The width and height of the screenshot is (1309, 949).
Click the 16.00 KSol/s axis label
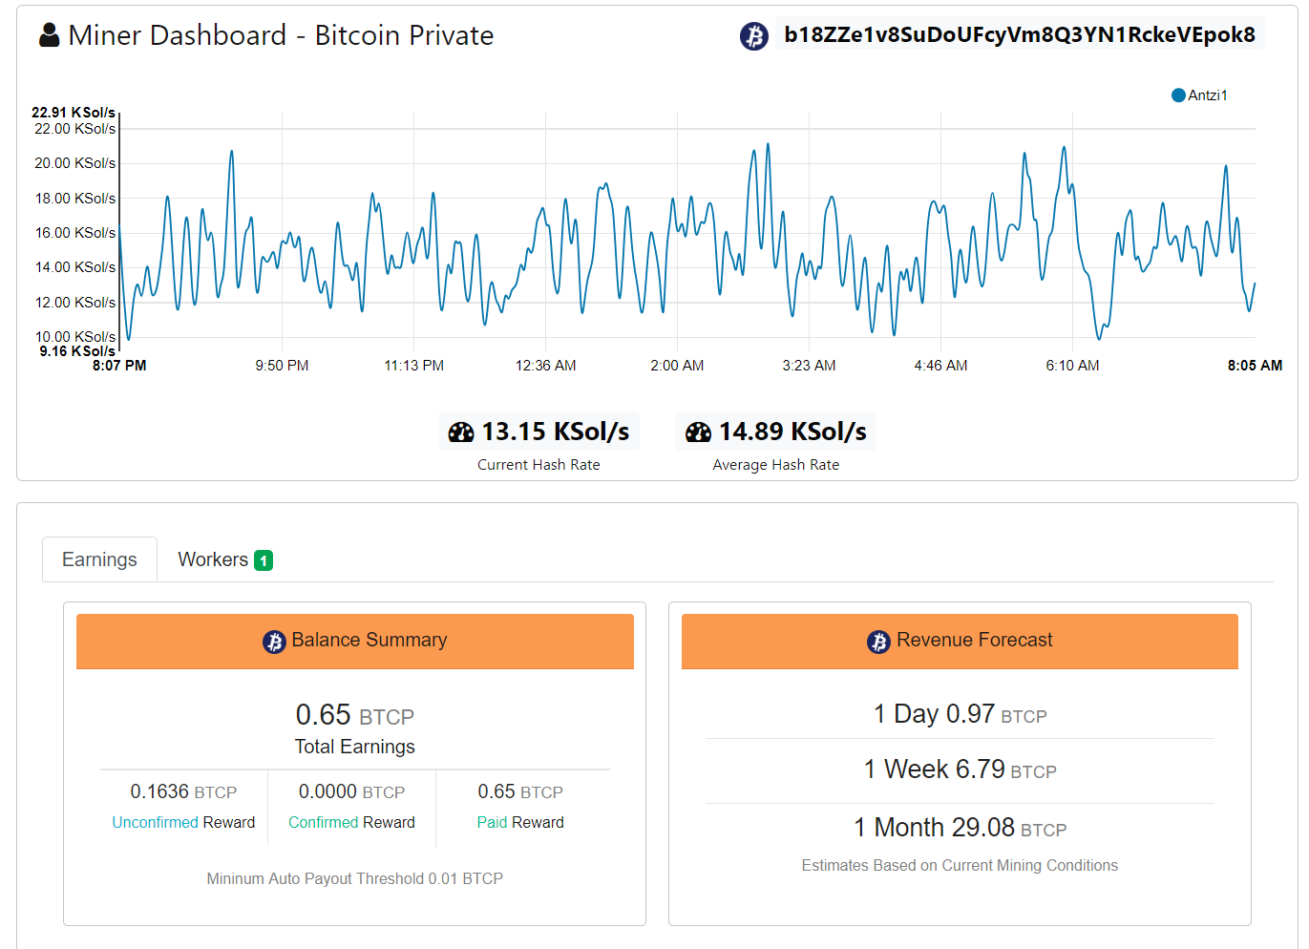[x=75, y=233]
